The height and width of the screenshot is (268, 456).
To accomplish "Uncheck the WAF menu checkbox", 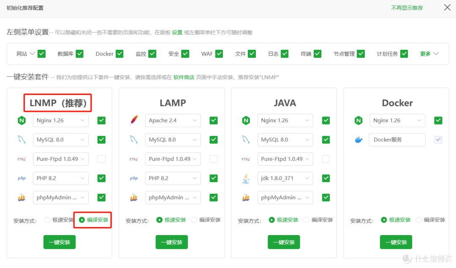I will (x=219, y=54).
